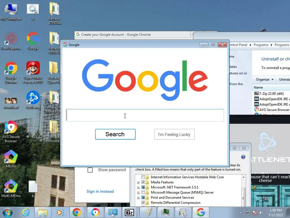This screenshot has width=290, height=218.
Task: Launch the Battle.net desktop shortcut
Action: coord(33,100)
